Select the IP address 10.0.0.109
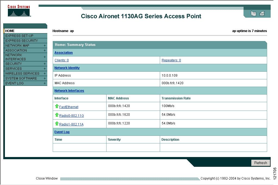278x185 pixels. click(x=170, y=76)
